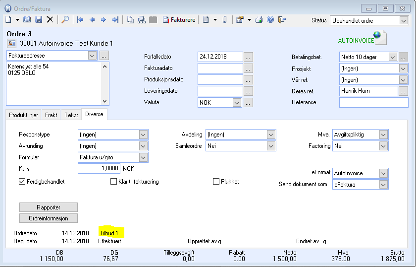
Task: Open the Avdeling dropdown
Action: [x=271, y=135]
